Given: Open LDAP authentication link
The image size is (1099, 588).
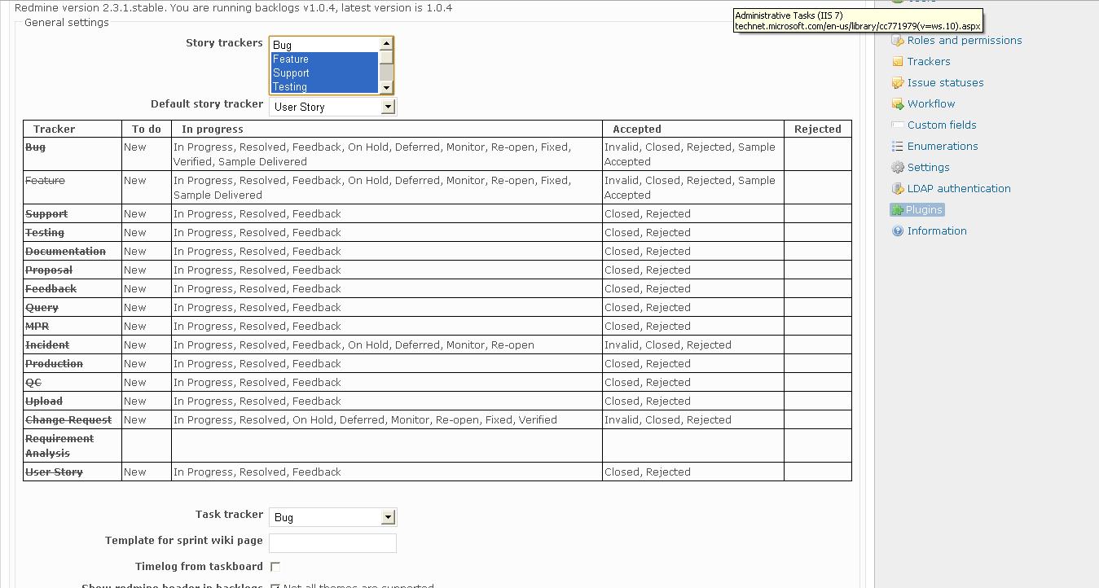Looking at the screenshot, I should pos(959,189).
